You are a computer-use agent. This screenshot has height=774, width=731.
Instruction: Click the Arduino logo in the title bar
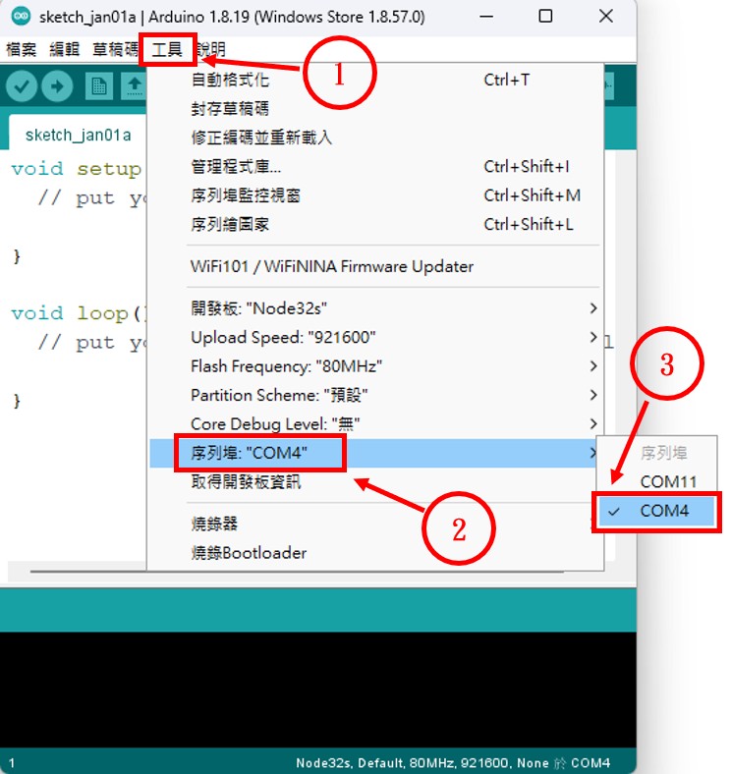pos(21,17)
